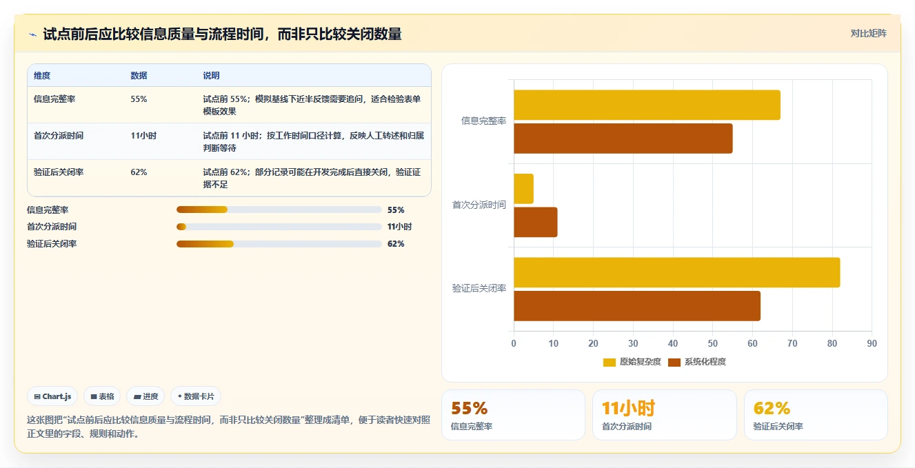Click the 对比矩阵 label in header
The width and height of the screenshot is (915, 468).
point(868,33)
